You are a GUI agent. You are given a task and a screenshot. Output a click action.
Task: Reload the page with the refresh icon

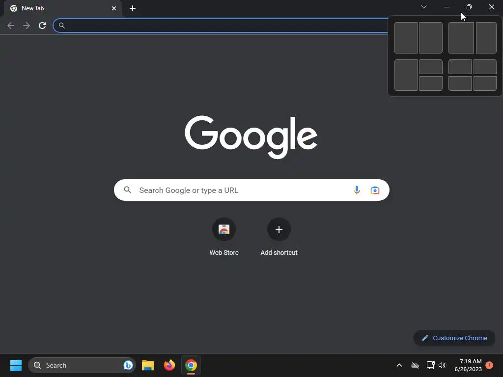click(x=42, y=26)
